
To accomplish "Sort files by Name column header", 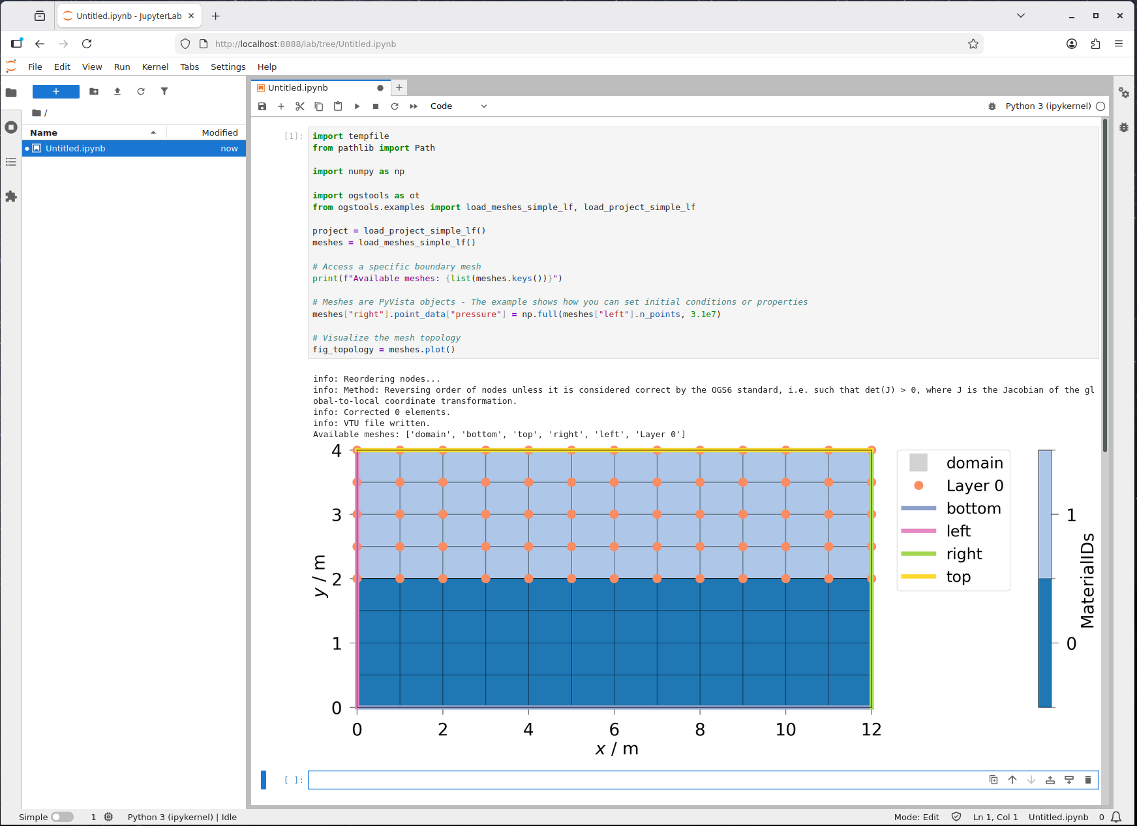I will (44, 132).
